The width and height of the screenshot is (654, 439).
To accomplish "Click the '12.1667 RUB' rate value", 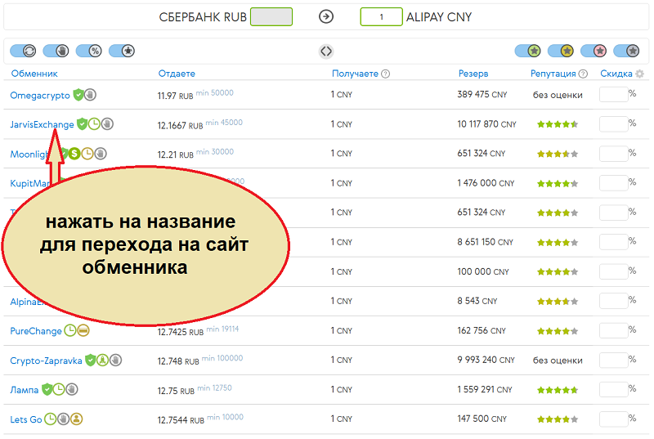I will [180, 126].
